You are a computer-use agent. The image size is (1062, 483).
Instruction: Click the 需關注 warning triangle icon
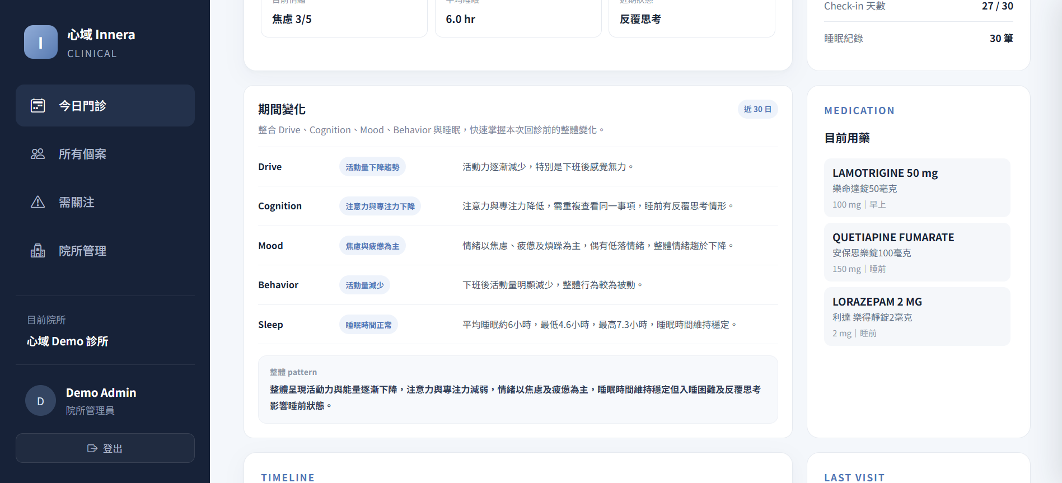[x=38, y=202]
